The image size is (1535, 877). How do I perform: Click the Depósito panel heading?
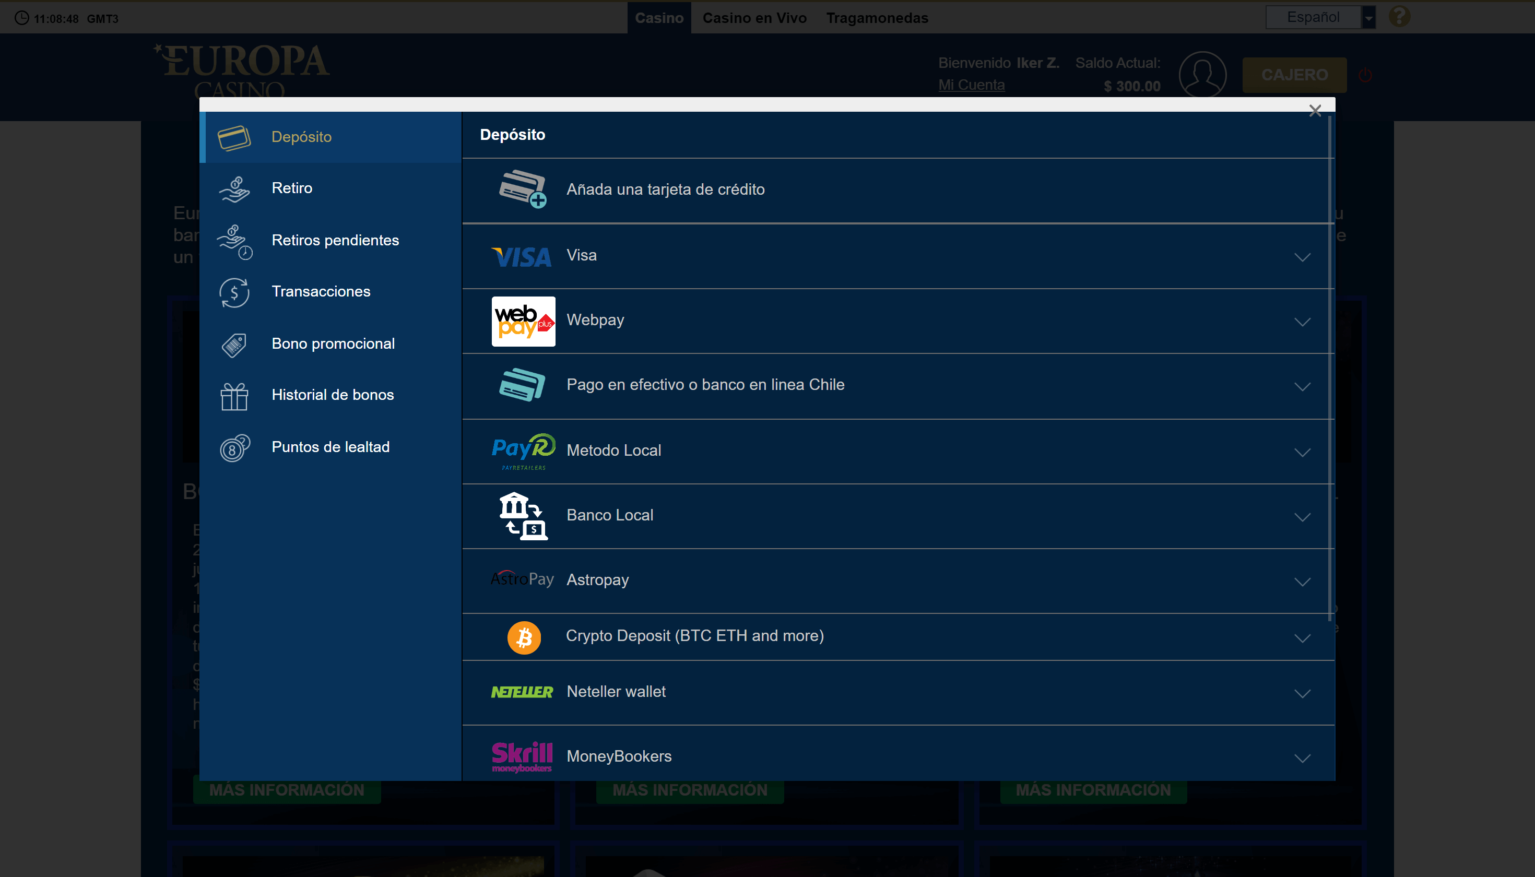(x=513, y=135)
